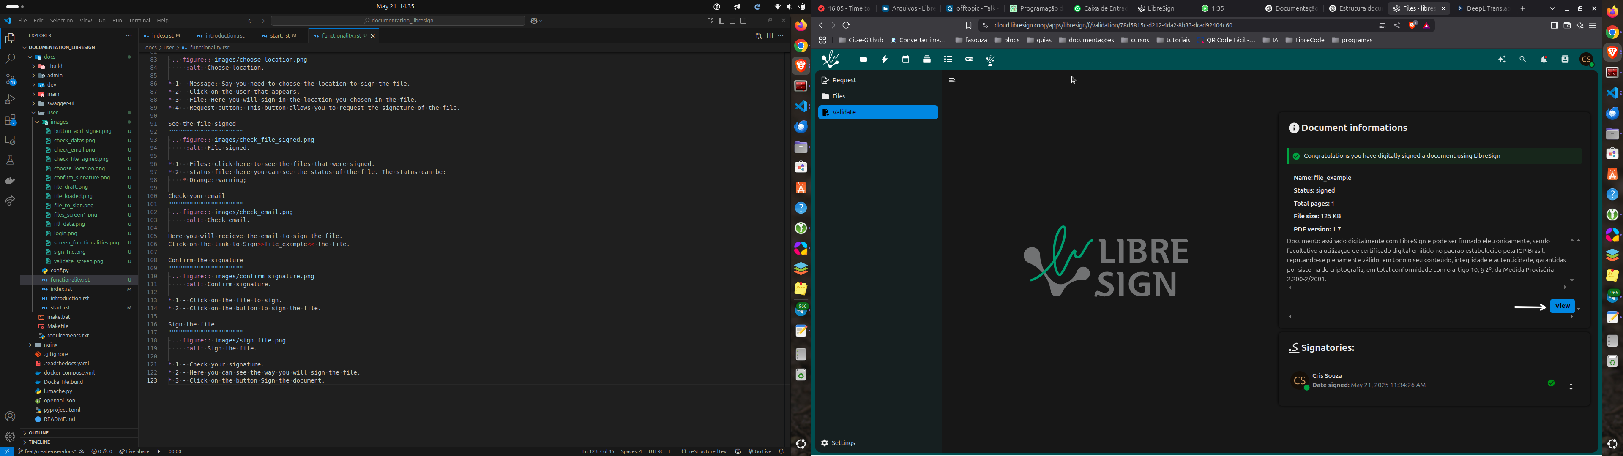Toggle primary side bar layout icon in VS Code

pyautogui.click(x=721, y=21)
